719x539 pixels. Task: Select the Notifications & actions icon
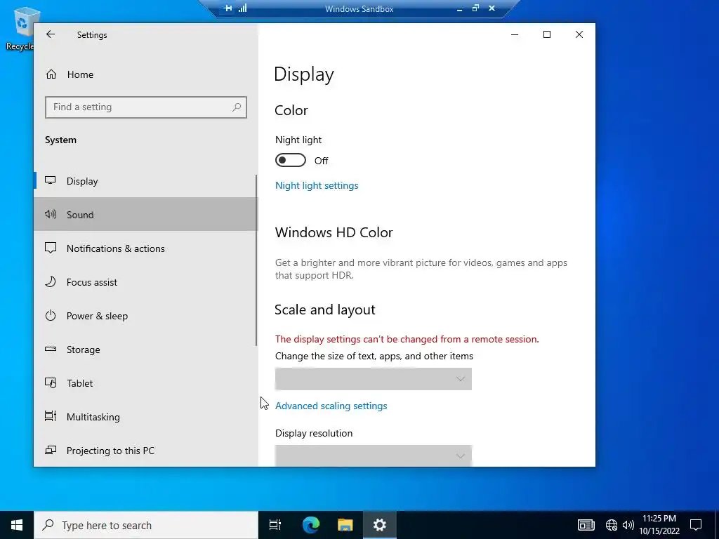(x=51, y=248)
